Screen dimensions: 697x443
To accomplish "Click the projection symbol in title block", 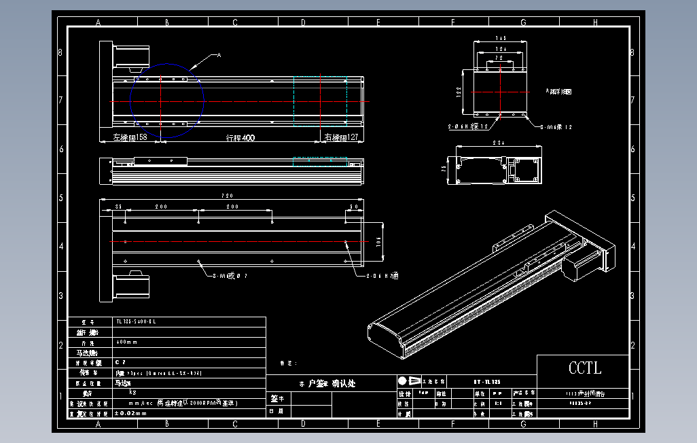I will (x=410, y=381).
